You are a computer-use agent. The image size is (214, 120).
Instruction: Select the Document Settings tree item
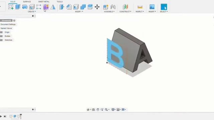(8, 24)
